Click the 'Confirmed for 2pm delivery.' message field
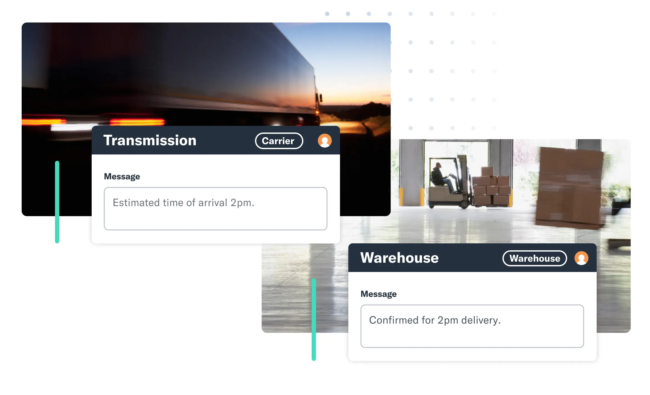The image size is (650, 395). click(x=472, y=326)
